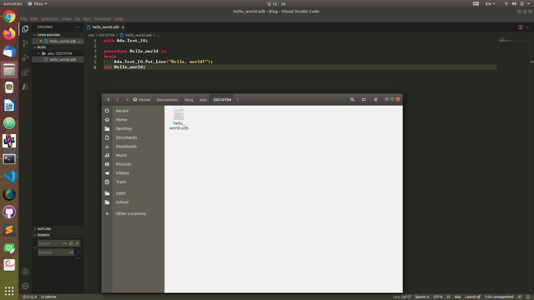Screen dimensions: 534x300
Task: Toggle Match Case in search box
Action: (65, 243)
